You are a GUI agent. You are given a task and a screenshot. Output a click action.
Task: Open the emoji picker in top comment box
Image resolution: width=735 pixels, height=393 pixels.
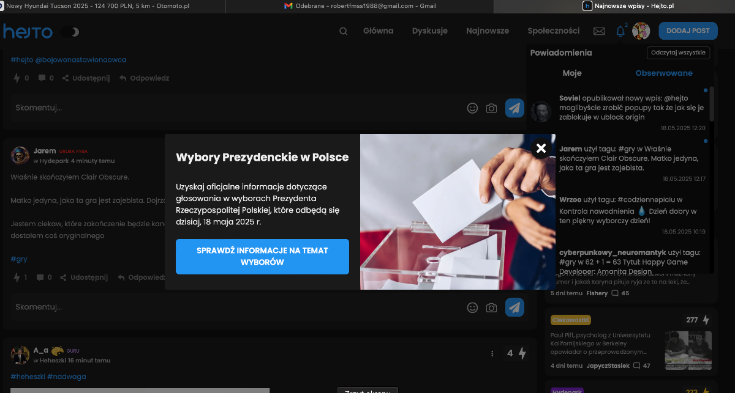472,108
